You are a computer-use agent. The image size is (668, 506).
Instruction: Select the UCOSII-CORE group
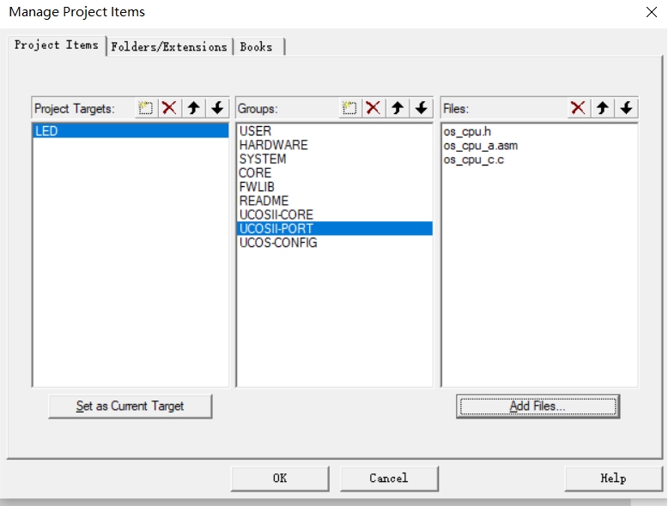coord(334,215)
